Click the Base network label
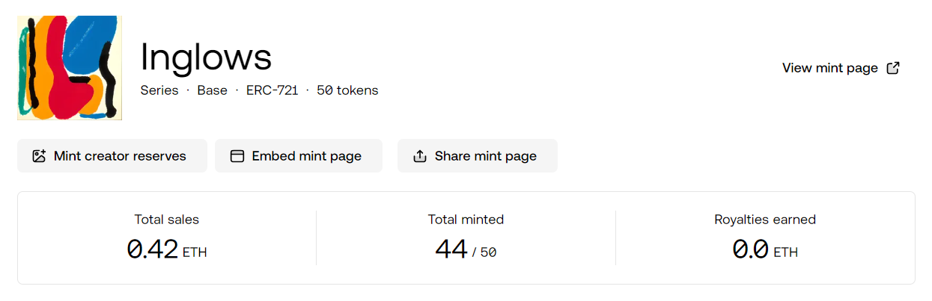 click(x=213, y=90)
